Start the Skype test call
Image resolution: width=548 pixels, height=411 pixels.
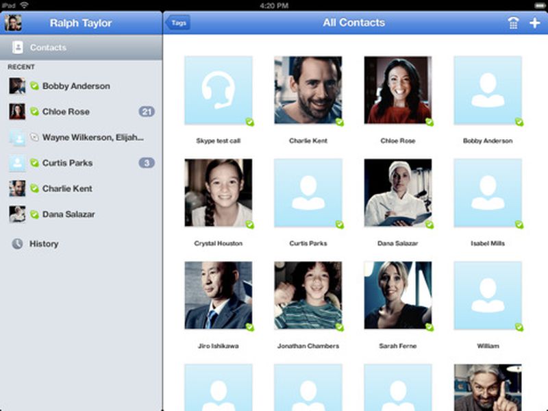click(218, 90)
